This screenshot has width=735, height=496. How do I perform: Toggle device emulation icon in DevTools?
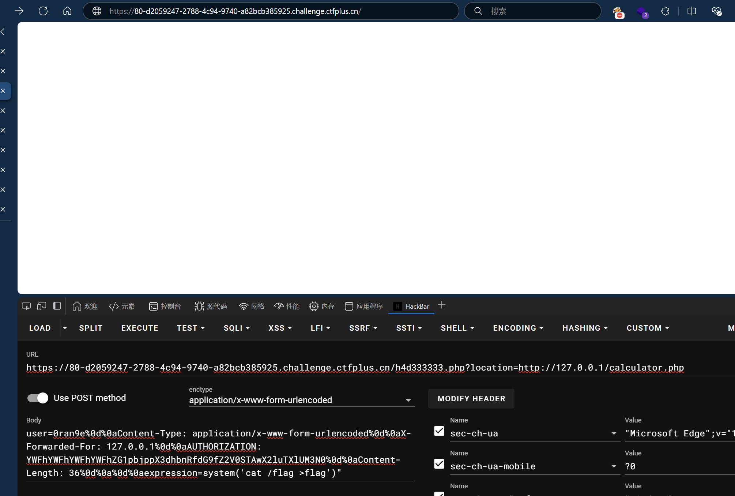pos(42,306)
